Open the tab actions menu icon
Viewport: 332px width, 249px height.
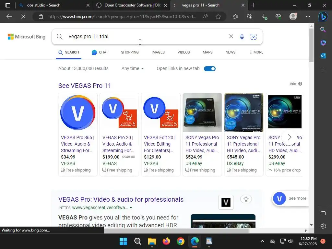pos(8,5)
